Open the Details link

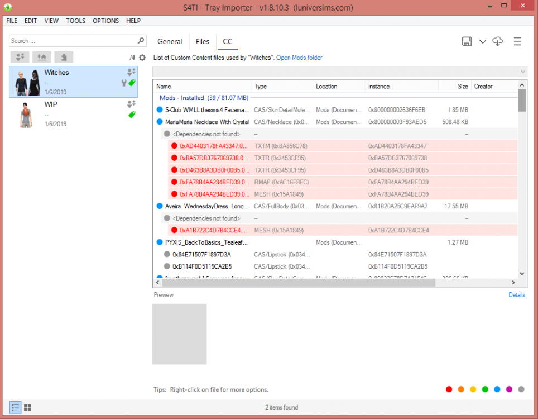click(x=517, y=294)
